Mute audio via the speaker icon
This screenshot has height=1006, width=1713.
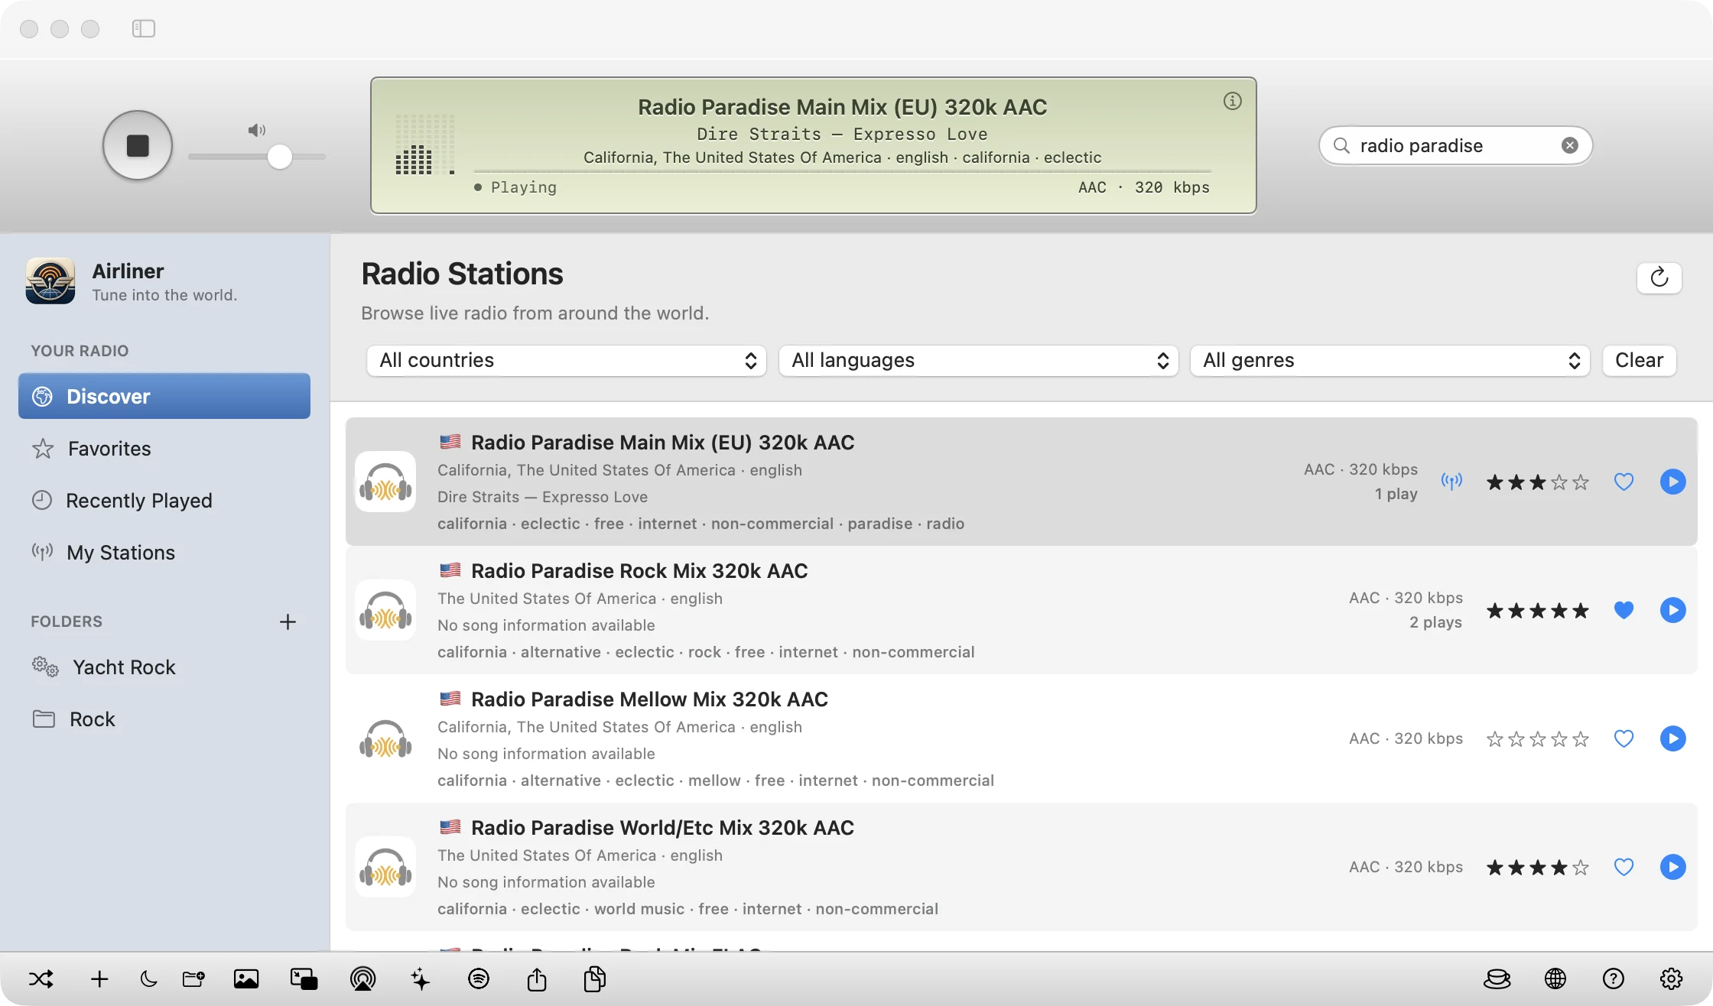(257, 130)
